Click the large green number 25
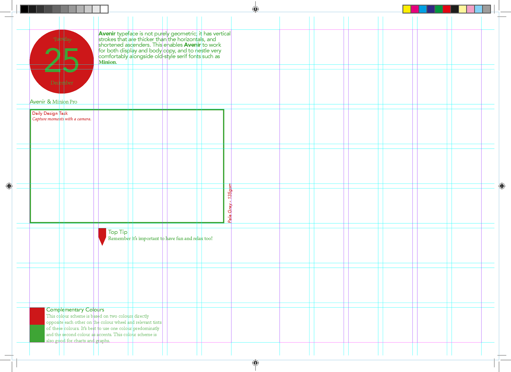This screenshot has width=511, height=372. point(61,61)
